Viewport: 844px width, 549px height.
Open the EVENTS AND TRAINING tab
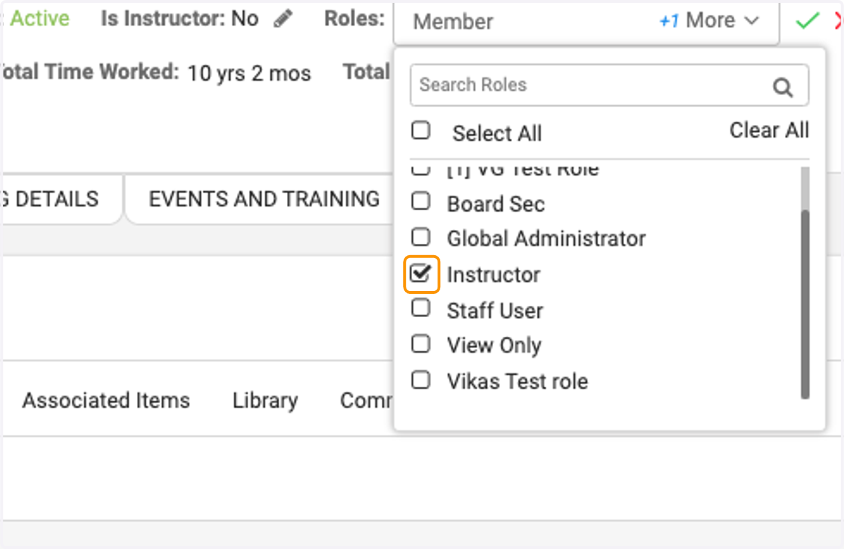pyautogui.click(x=264, y=199)
